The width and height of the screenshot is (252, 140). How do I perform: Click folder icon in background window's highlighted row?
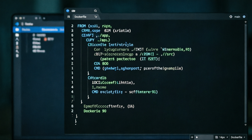(17, 30)
